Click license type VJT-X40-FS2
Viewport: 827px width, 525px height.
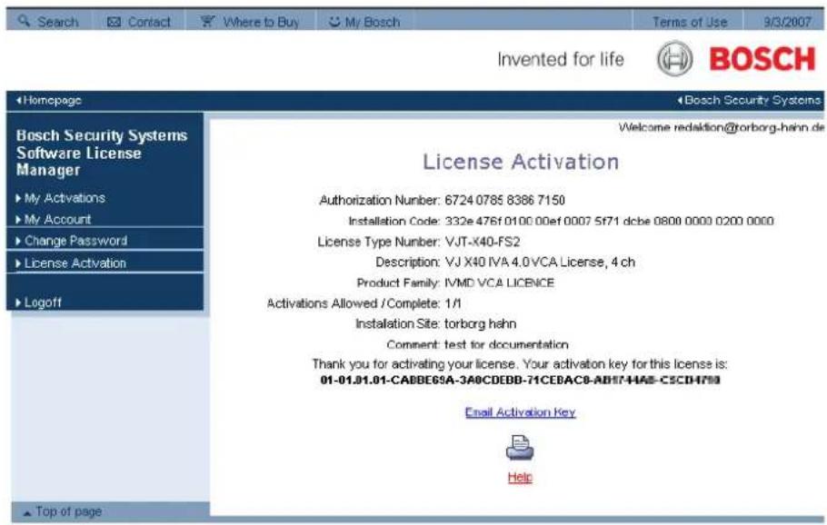[483, 242]
